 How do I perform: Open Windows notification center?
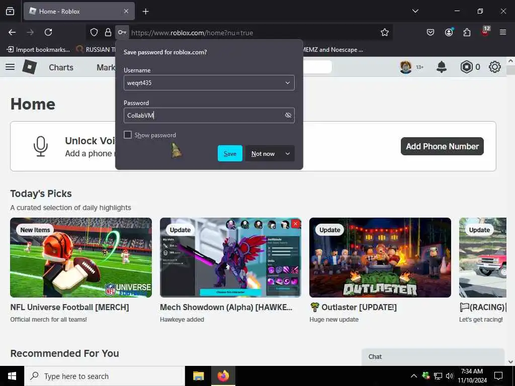pos(498,376)
